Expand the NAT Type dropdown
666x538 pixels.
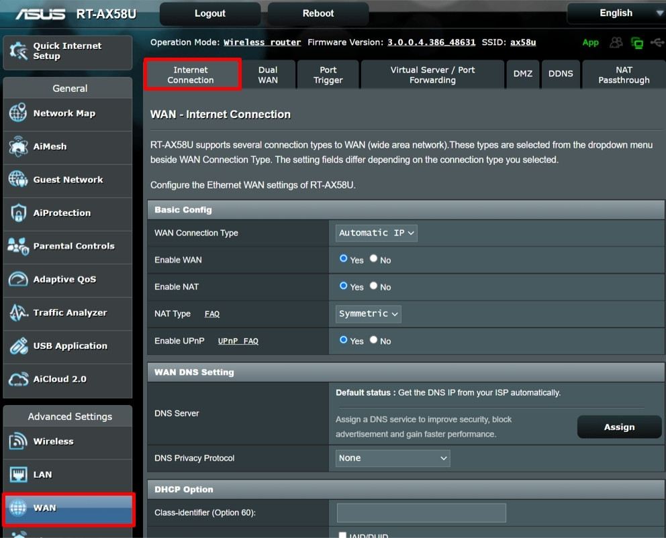pyautogui.click(x=369, y=313)
